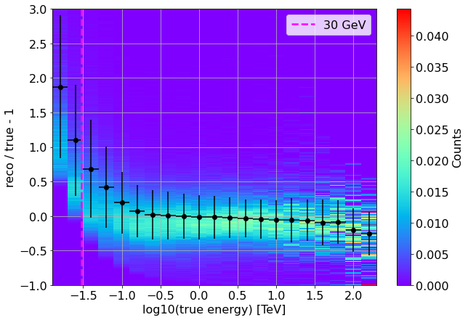
Task: Click the x-axis tick label 0.5
Action: pos(238,296)
